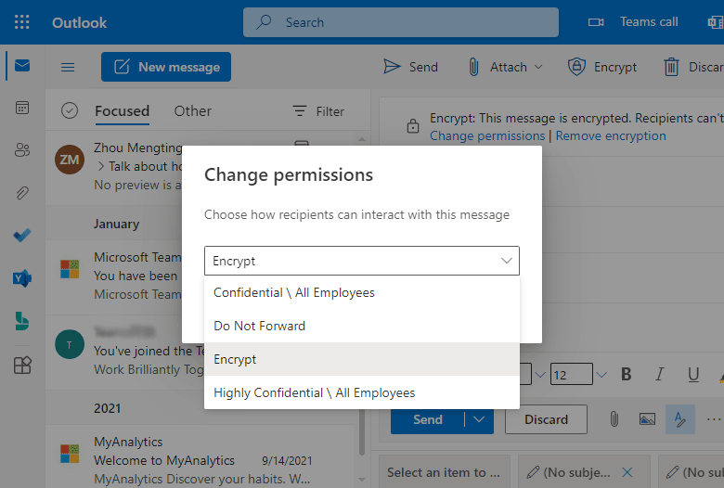Toggle Bold formatting in compose toolbar
Screen dimensions: 724x488
point(626,375)
